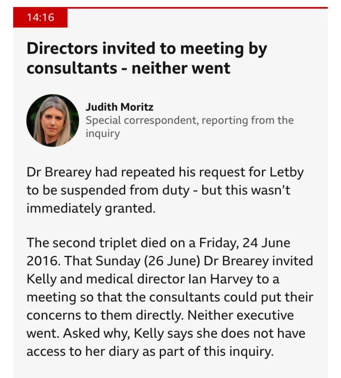Click 'Asked why,' in the final paragraph
The width and height of the screenshot is (341, 378).
point(97,333)
